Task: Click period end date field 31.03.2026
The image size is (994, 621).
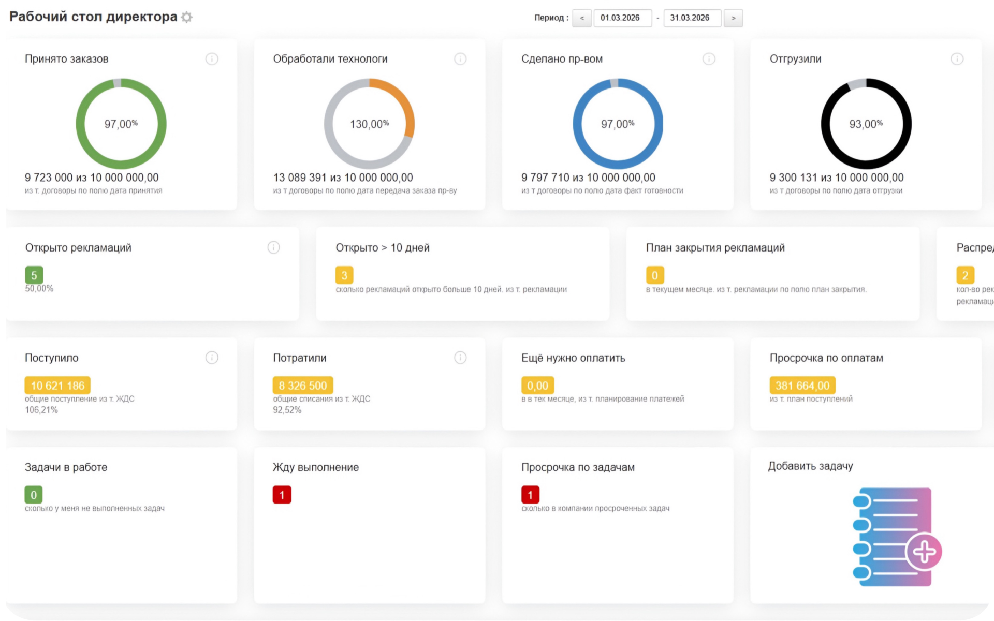Action: click(x=692, y=18)
